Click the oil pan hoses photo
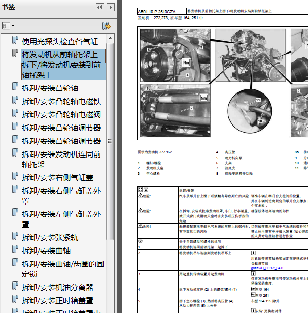 tap(175, 110)
